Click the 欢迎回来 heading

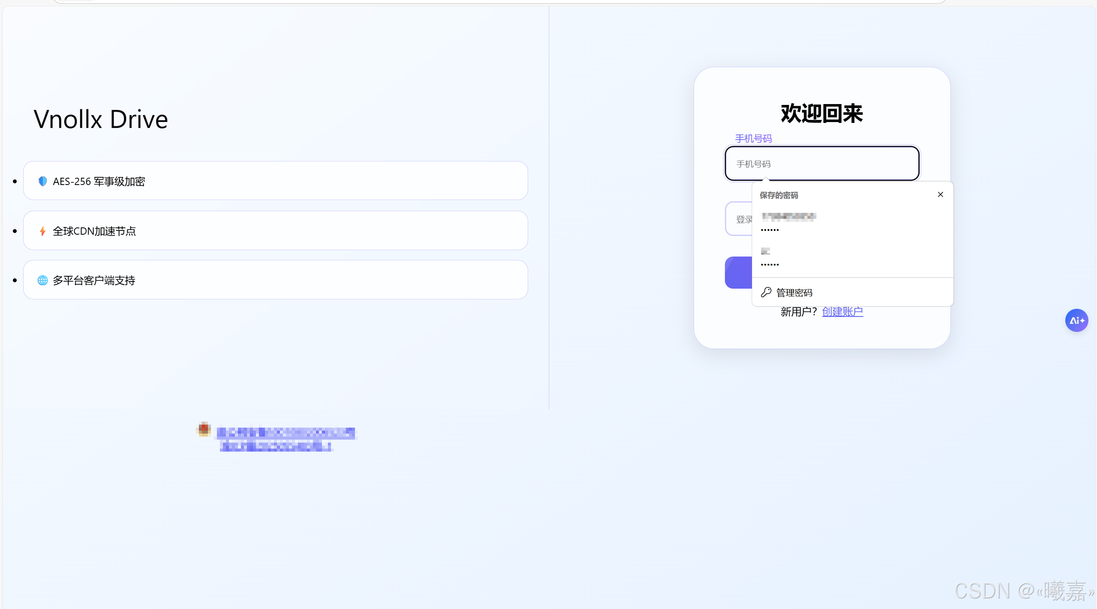click(822, 114)
